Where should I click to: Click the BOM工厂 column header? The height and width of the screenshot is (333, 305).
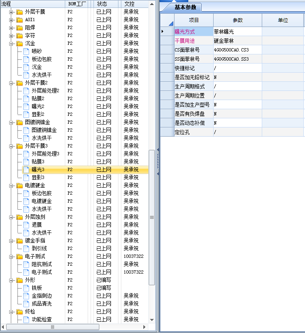click(77, 4)
